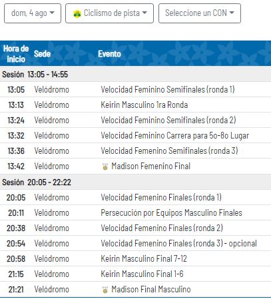The image size is (271, 301).
Task: Expand the Ciclismo de pista dropdown
Action: [109, 13]
